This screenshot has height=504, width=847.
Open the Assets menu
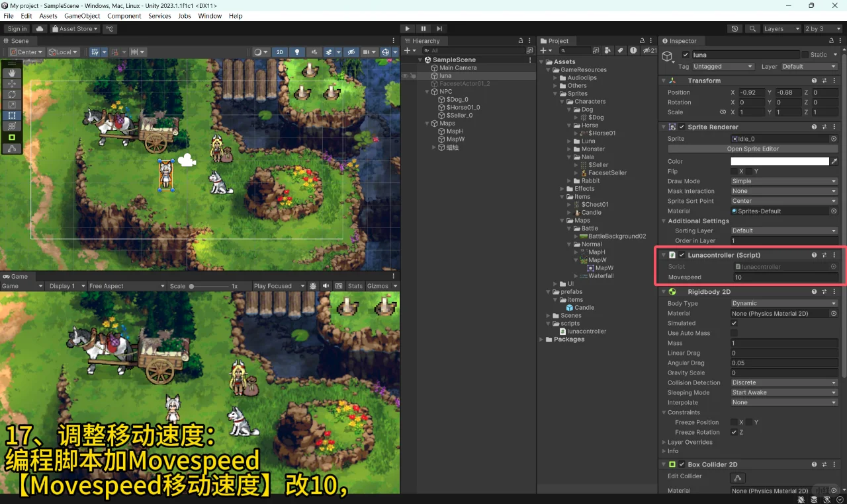(48, 16)
